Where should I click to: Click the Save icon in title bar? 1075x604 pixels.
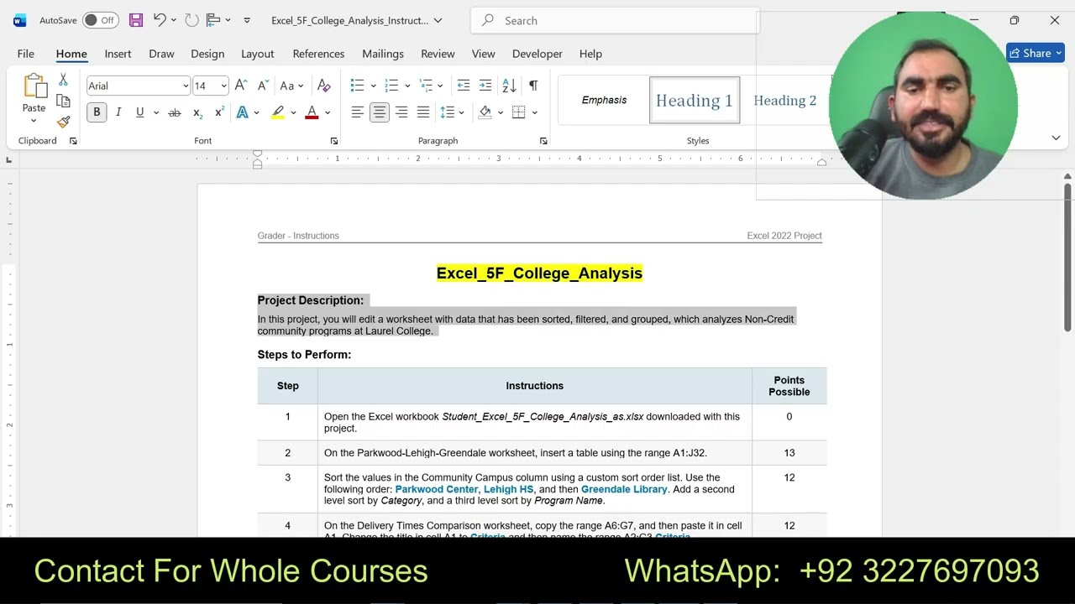click(135, 20)
